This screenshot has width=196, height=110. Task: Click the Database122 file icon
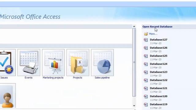pos(146,80)
